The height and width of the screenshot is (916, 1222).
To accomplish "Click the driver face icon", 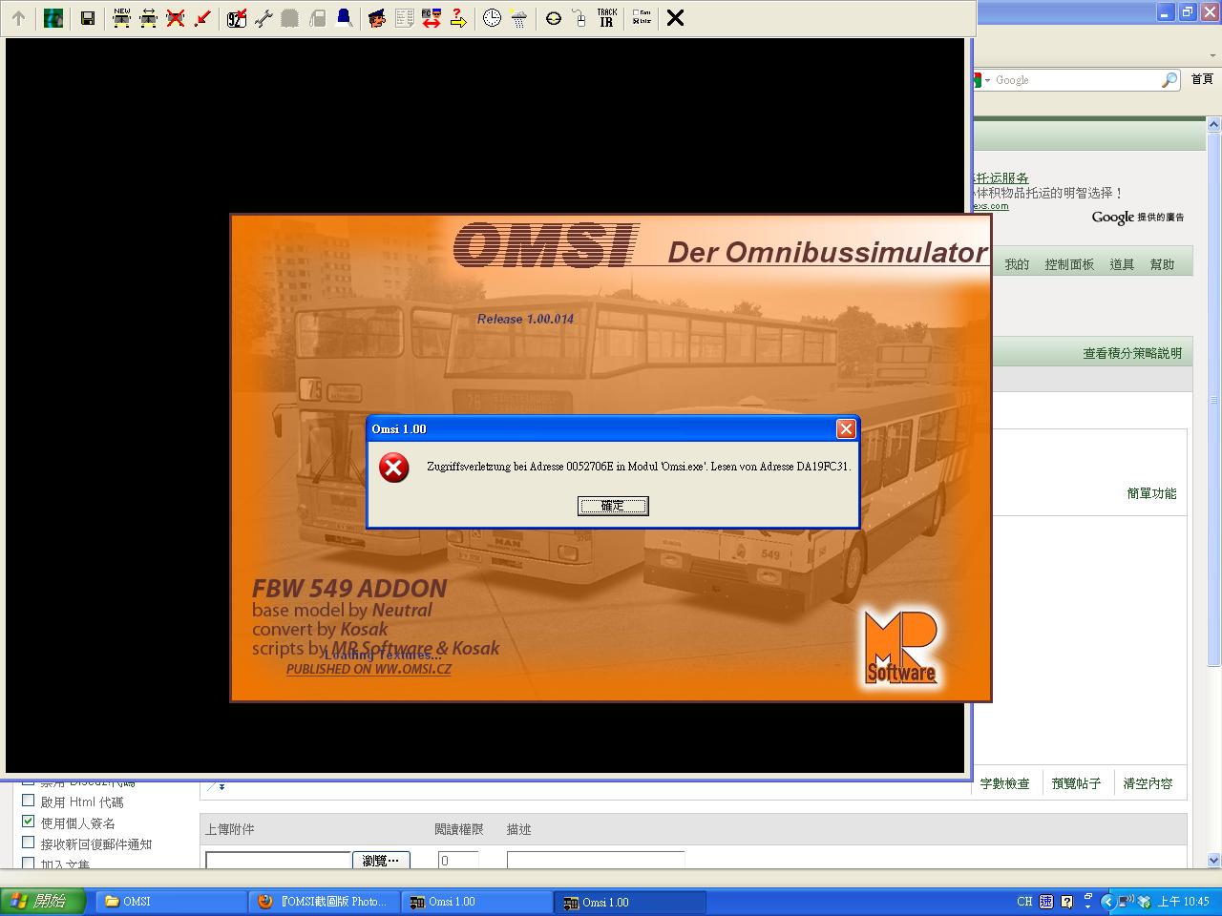I will pyautogui.click(x=377, y=18).
